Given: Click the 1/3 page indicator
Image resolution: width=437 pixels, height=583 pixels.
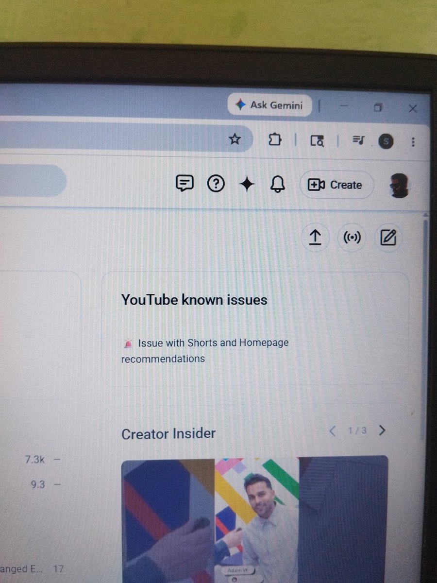Looking at the screenshot, I should point(357,430).
